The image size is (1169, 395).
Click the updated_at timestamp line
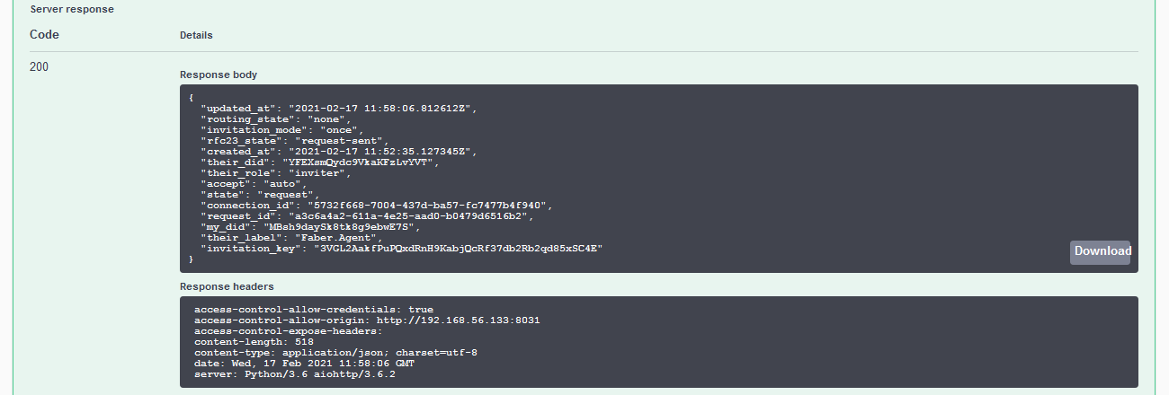[337, 109]
